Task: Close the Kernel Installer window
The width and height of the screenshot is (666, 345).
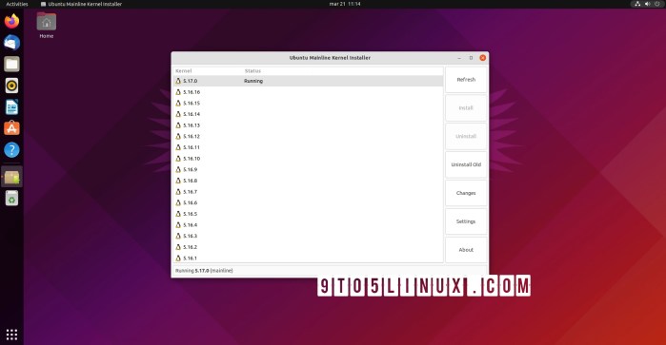Action: click(482, 58)
